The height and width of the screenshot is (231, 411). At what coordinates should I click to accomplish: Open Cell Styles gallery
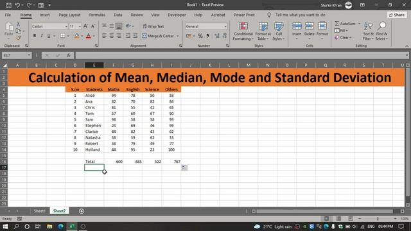coord(279,31)
